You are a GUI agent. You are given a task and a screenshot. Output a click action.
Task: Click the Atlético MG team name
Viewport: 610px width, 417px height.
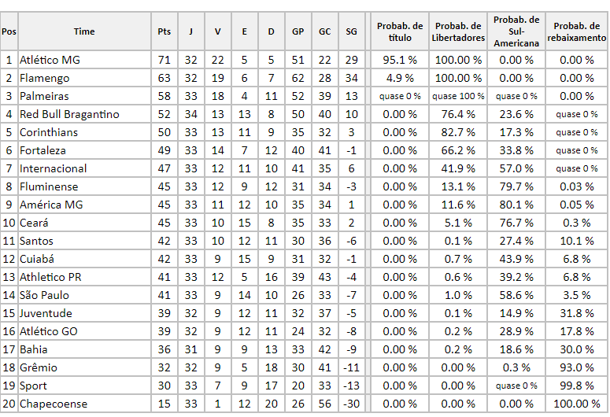(x=50, y=60)
